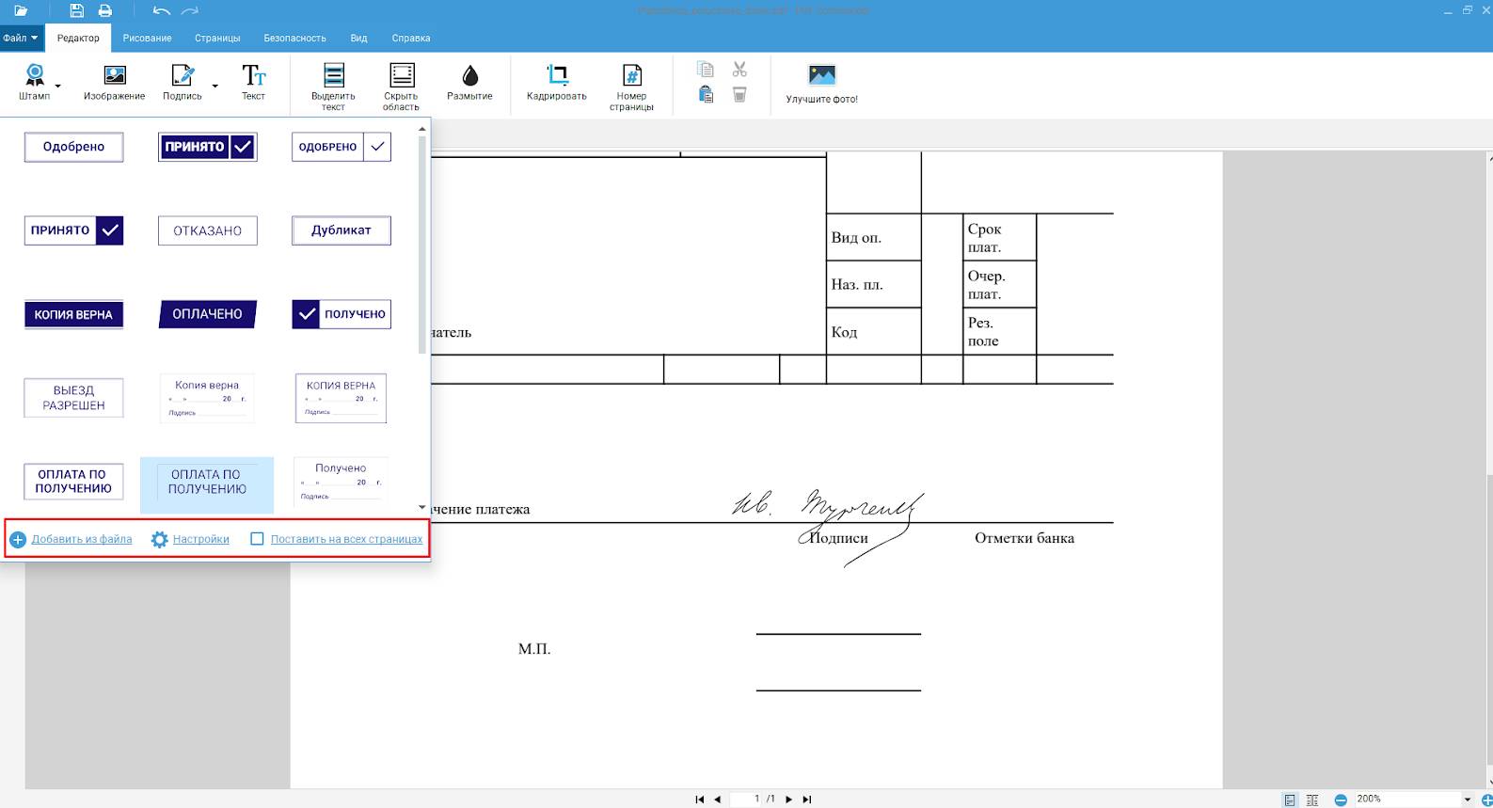
Task: Select the ПОЛУЧЕНО stamp
Action: pyautogui.click(x=341, y=314)
